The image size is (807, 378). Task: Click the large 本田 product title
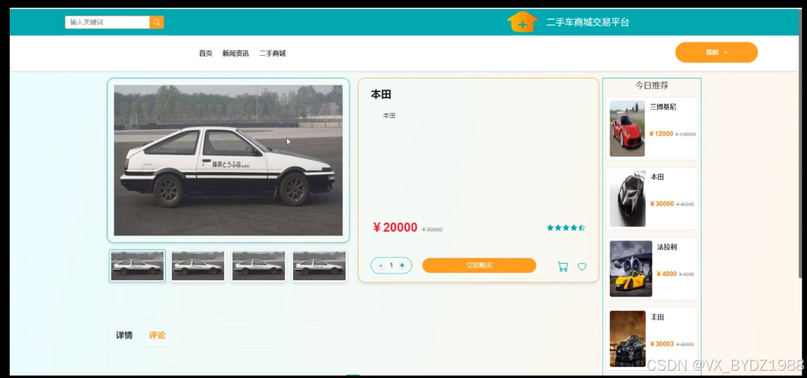pos(381,95)
